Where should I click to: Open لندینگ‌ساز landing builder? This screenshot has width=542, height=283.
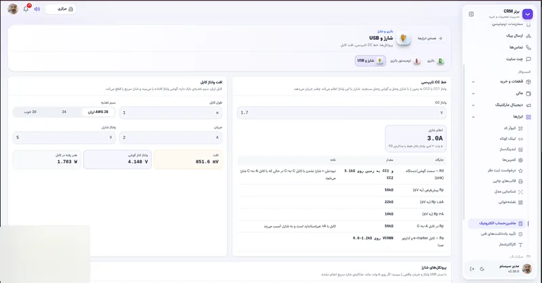(507, 149)
